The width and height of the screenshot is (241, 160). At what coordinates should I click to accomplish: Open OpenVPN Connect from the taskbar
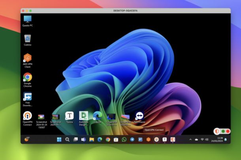pyautogui.click(x=156, y=140)
